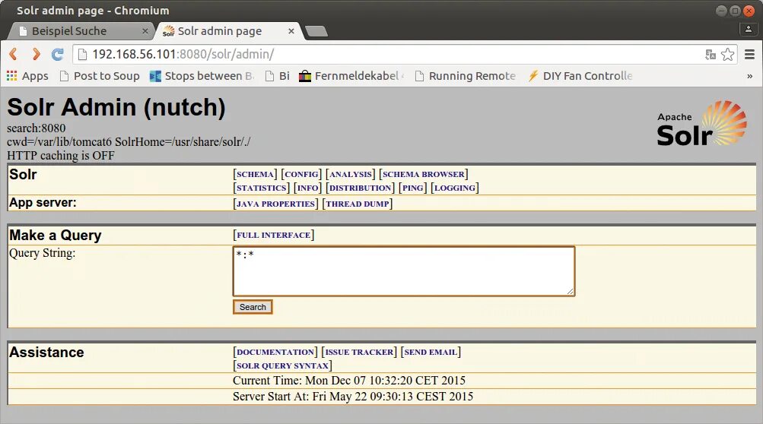Screen dimensions: 763x424
Task: Click the Query String label
Action: point(43,253)
